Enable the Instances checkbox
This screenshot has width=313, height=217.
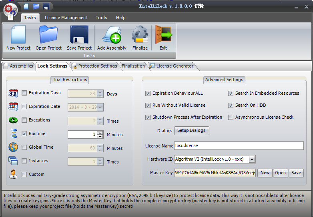point(24,161)
